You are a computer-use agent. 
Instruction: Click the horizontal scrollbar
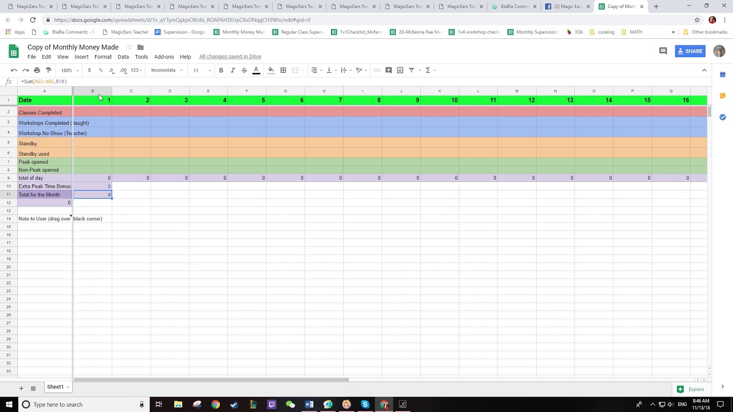[211, 379]
